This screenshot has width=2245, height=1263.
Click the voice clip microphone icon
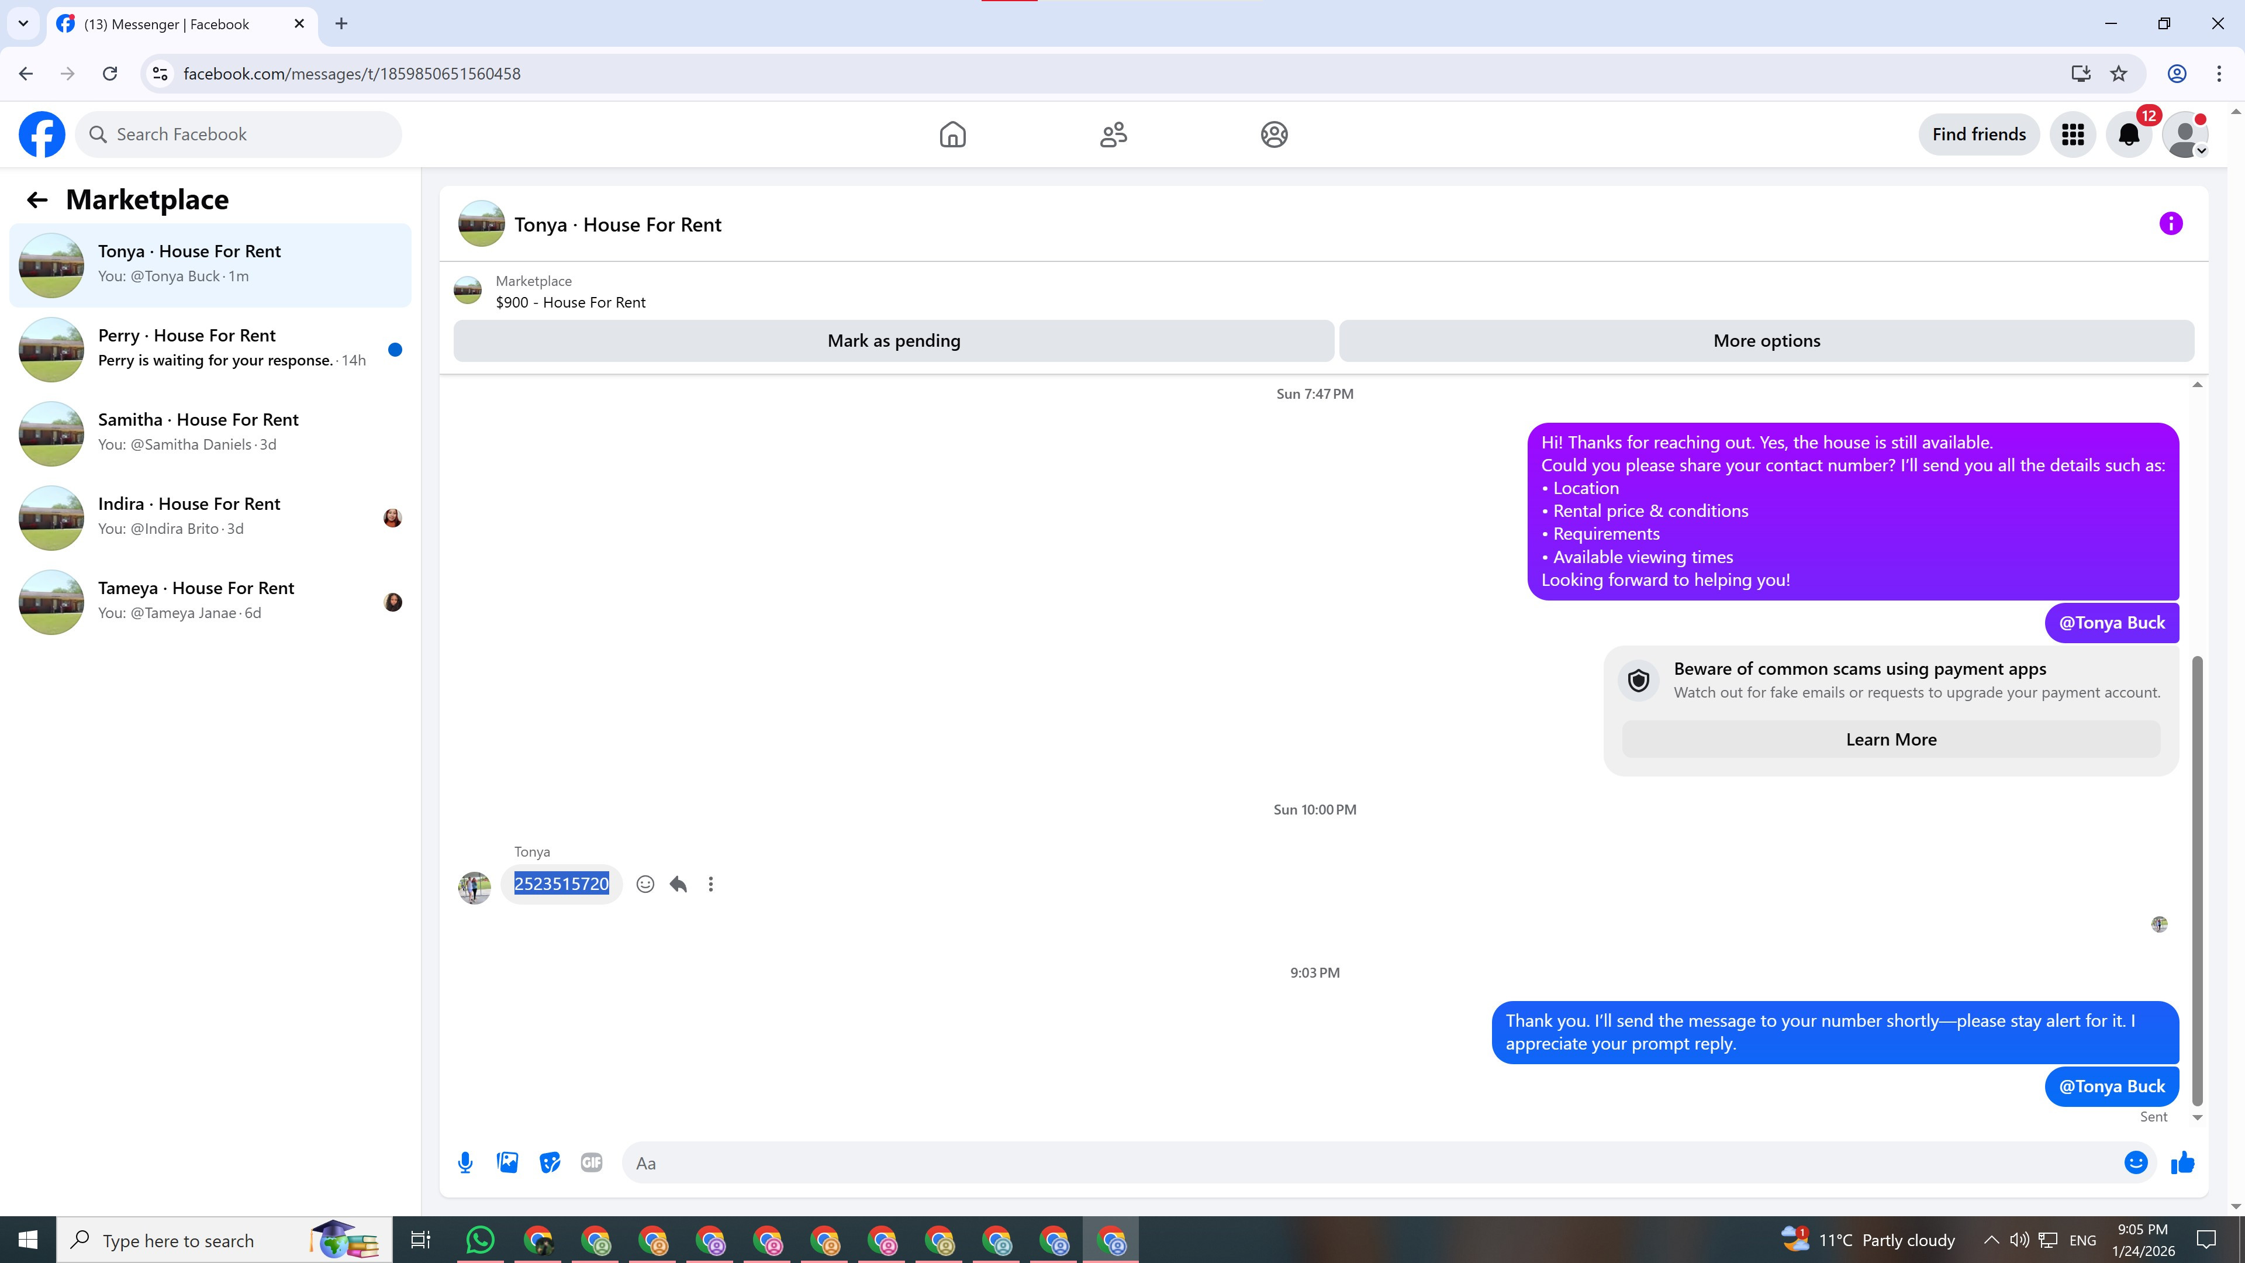pos(465,1163)
